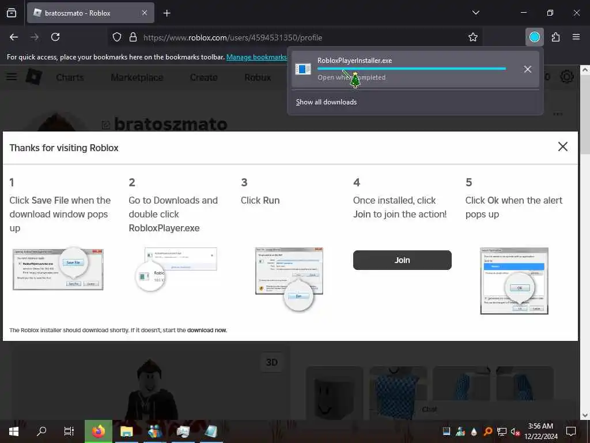Toggle the 3D avatar view button
590x443 pixels.
pos(272,362)
